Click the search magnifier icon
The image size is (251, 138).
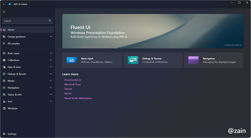[x=50, y=21]
